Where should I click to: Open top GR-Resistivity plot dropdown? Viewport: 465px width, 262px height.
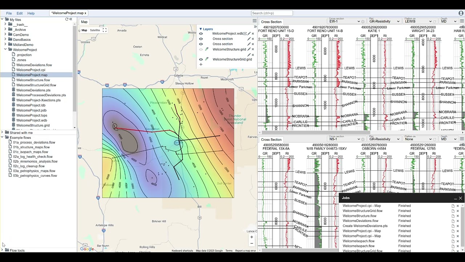(384, 21)
